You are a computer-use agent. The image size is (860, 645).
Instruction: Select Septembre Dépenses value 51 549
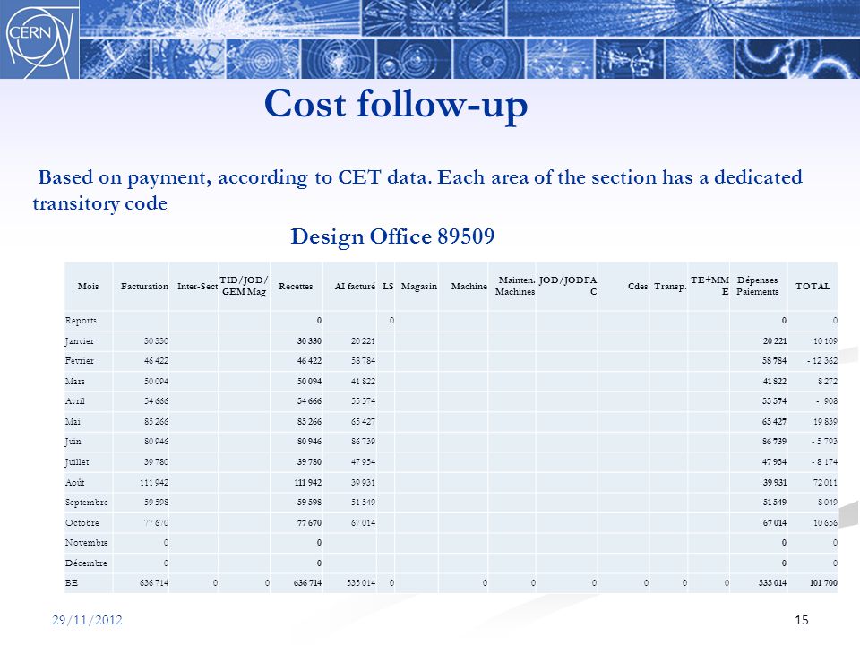(774, 503)
